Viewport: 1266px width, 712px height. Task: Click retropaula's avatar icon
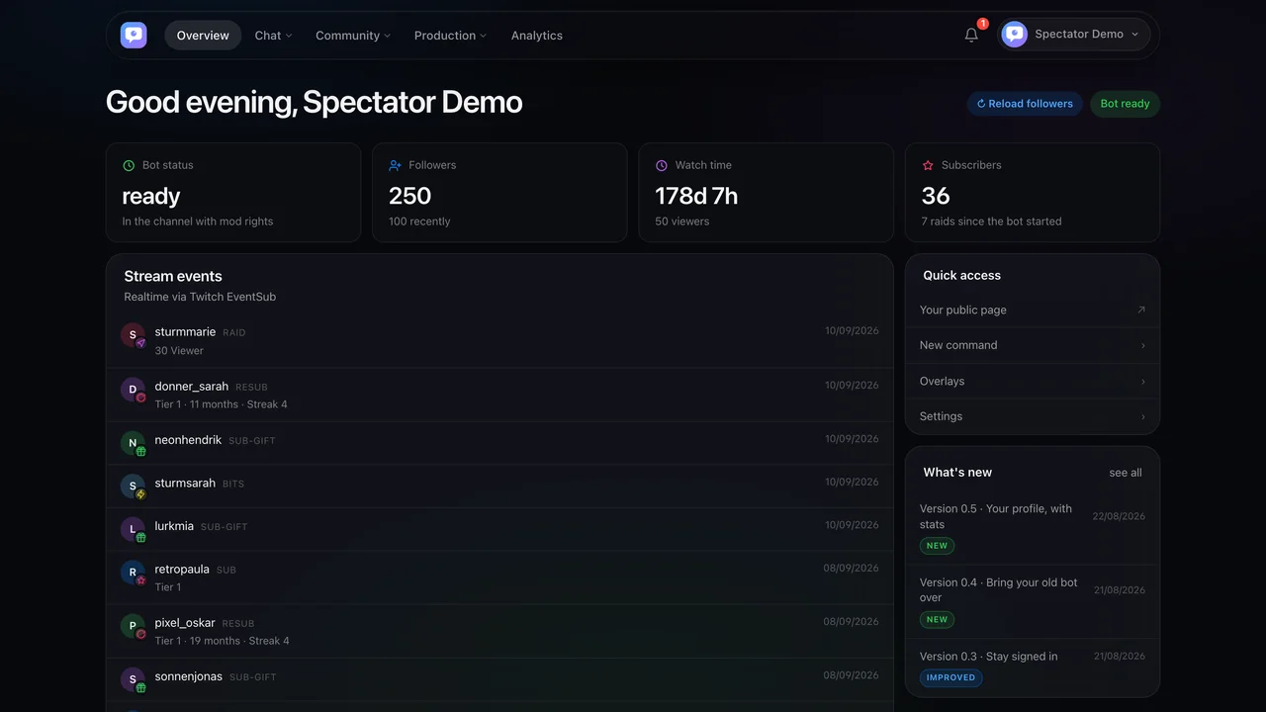pyautogui.click(x=134, y=573)
